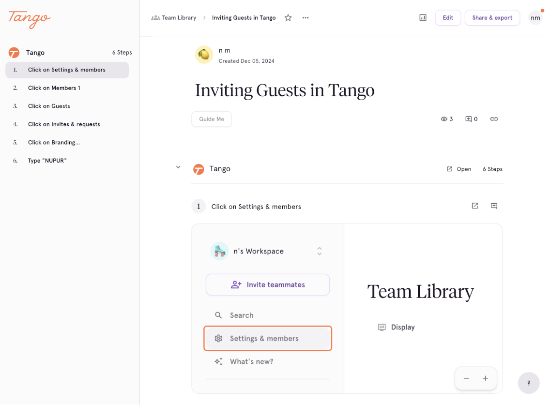Click the Edit button
The height and width of the screenshot is (415, 549).
[448, 18]
